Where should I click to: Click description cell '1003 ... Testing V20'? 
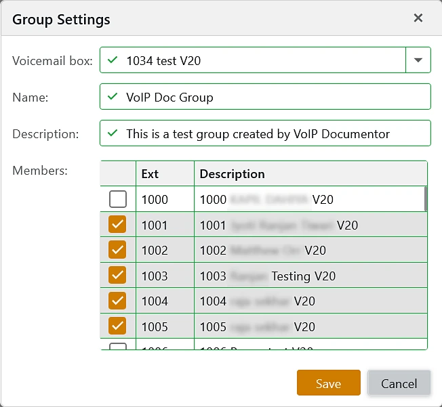(x=310, y=275)
